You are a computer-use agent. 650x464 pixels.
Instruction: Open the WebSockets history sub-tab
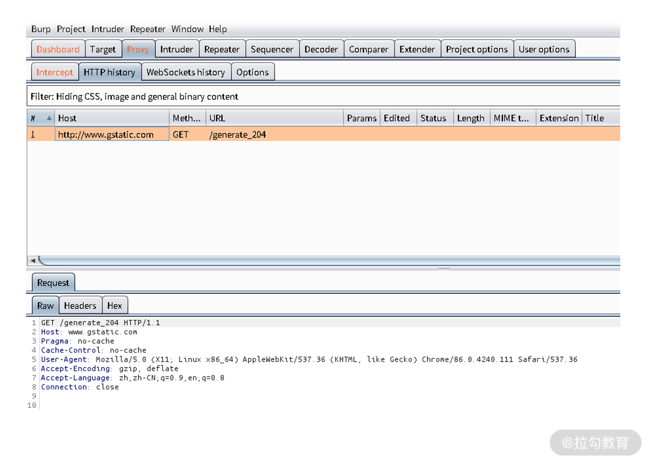186,72
